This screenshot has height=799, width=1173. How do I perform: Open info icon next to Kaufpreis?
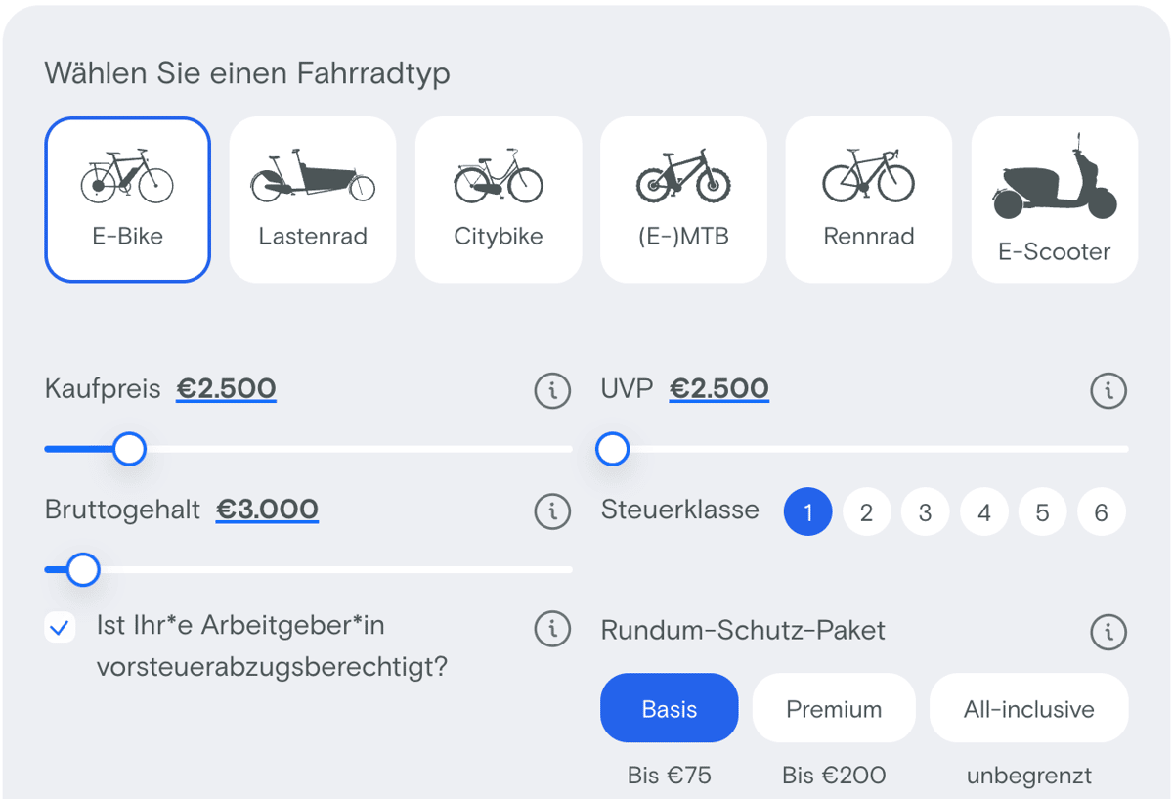point(552,391)
